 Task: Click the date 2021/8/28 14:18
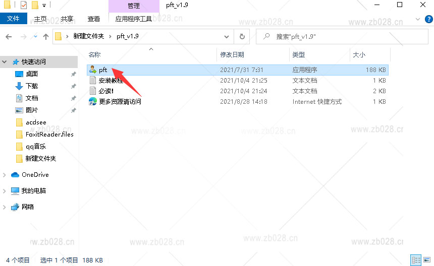pos(244,102)
